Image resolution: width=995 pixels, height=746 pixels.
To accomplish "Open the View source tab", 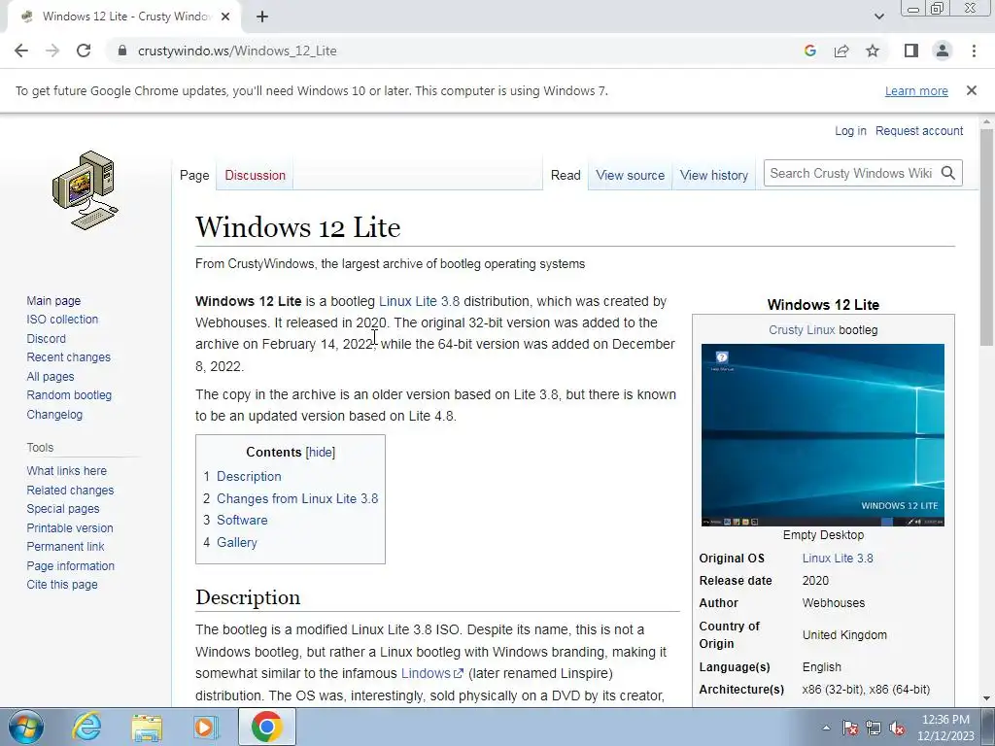I will tap(630, 176).
